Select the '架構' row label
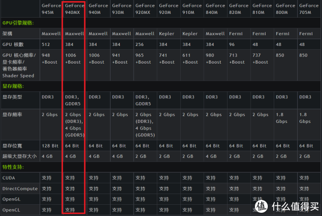 tap(7, 34)
